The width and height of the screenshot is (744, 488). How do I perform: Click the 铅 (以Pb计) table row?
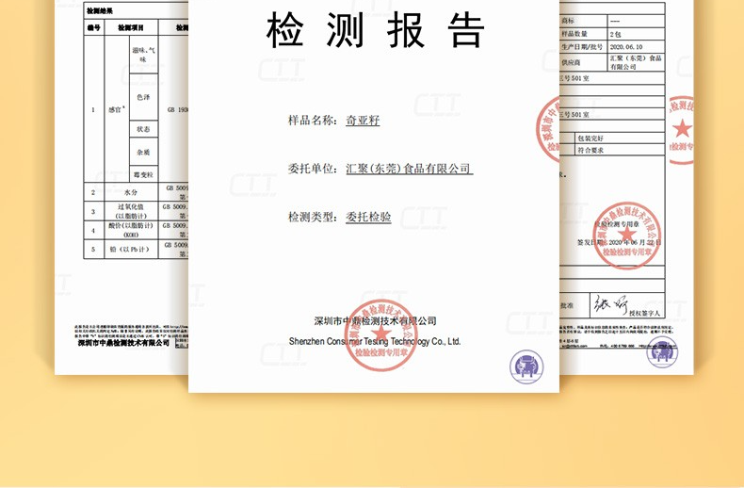click(x=130, y=250)
